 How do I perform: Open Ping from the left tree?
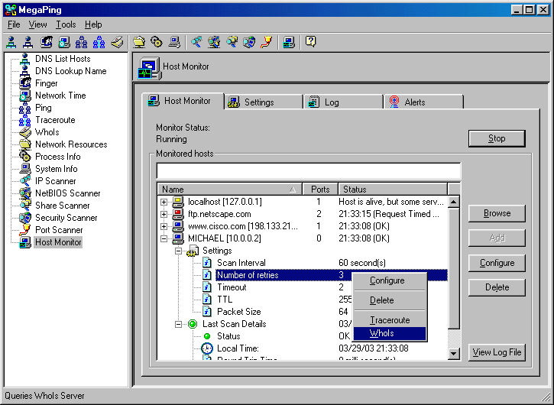click(43, 108)
